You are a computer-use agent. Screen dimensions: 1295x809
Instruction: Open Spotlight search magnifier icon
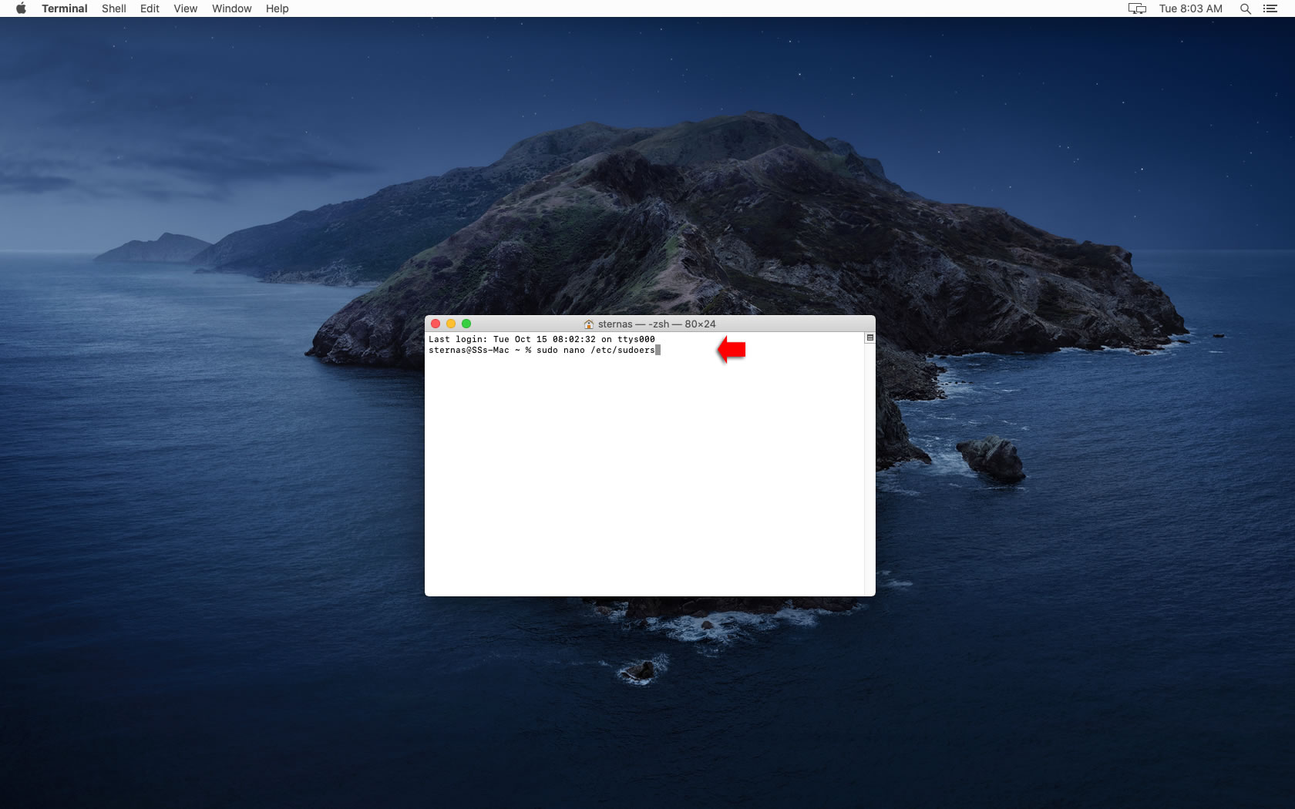(1245, 8)
